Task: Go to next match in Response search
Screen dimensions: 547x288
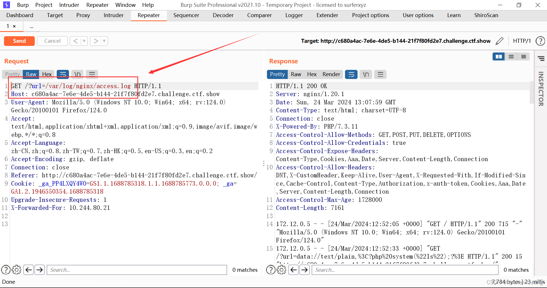Action: 305,270
